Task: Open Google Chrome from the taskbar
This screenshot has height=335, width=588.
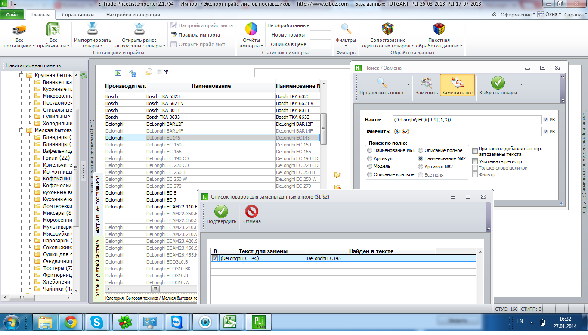Action: click(71, 322)
